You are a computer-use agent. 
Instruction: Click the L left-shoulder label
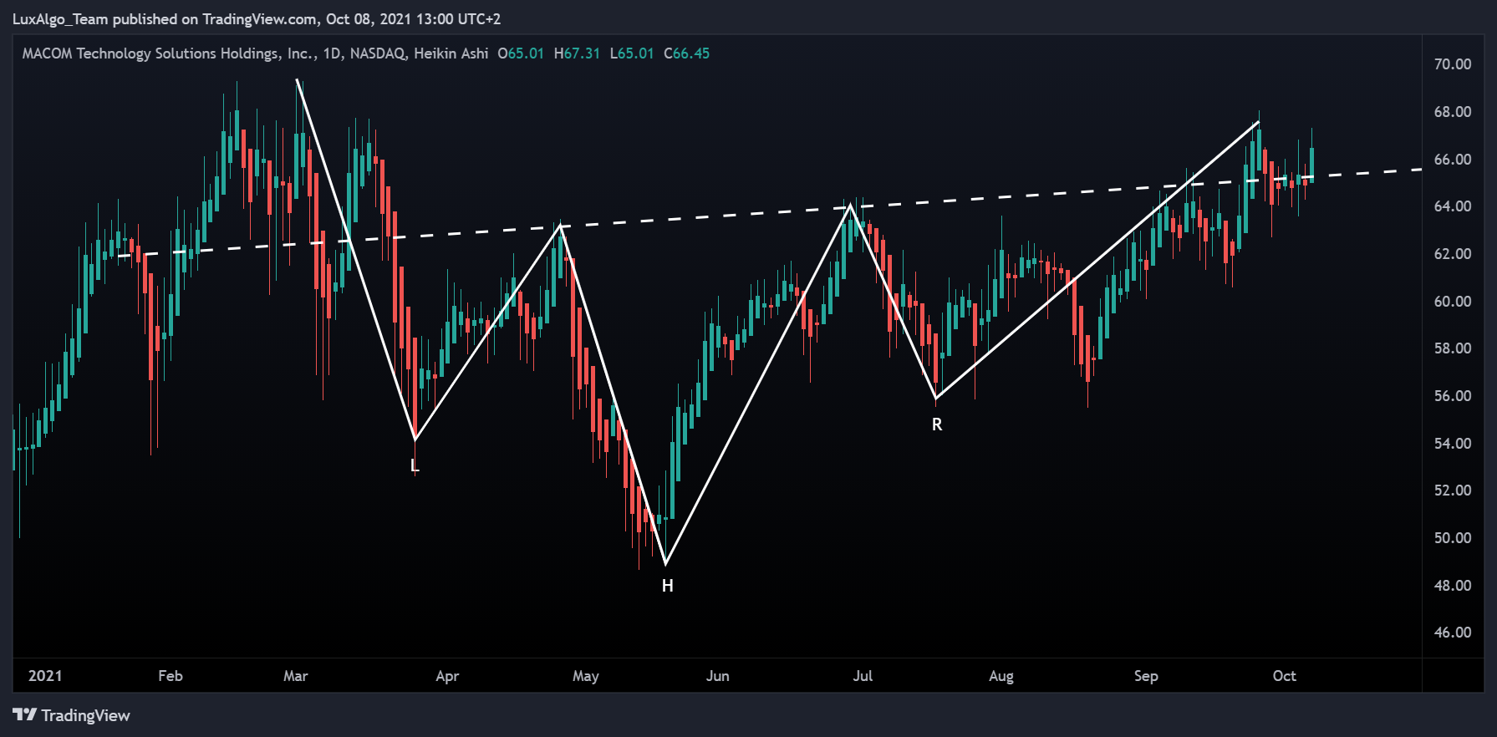point(415,465)
